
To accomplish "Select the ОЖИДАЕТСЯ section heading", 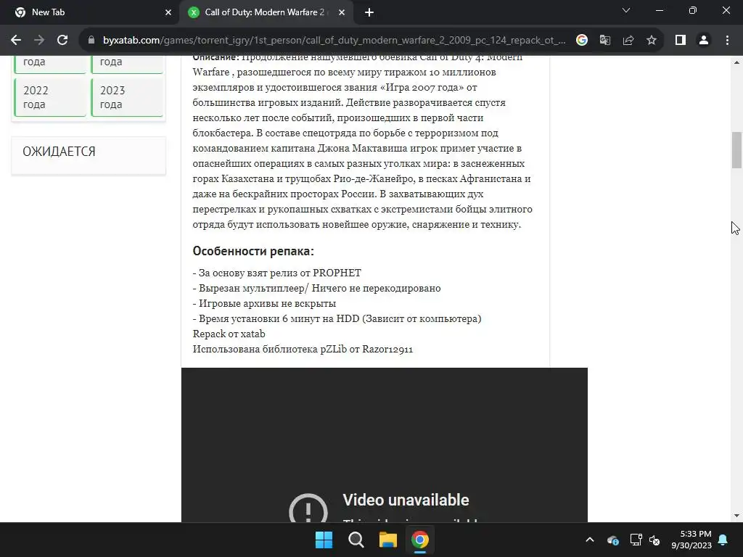I will pyautogui.click(x=59, y=152).
